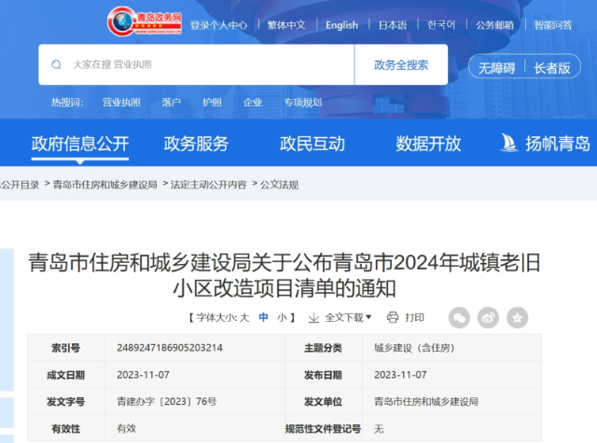Image resolution: width=597 pixels, height=443 pixels.
Task: Share article via Weibo icon
Action: 488,318
